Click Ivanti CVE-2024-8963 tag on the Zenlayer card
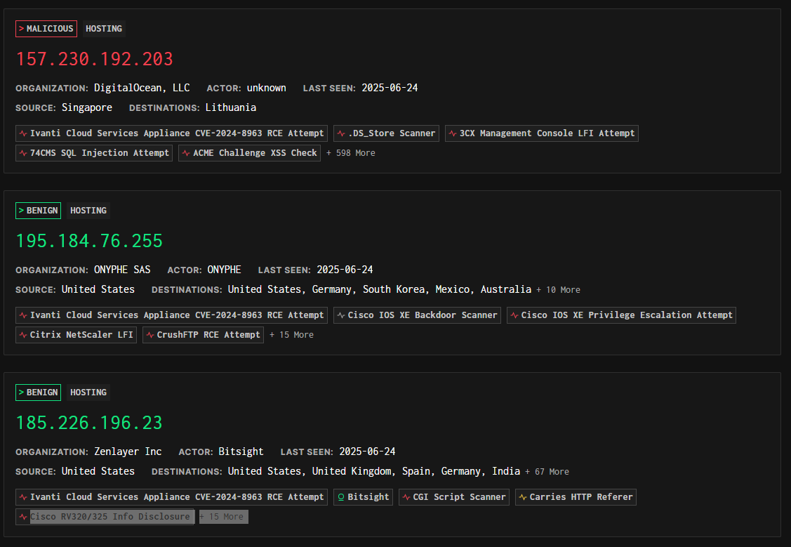This screenshot has width=791, height=547. 171,497
